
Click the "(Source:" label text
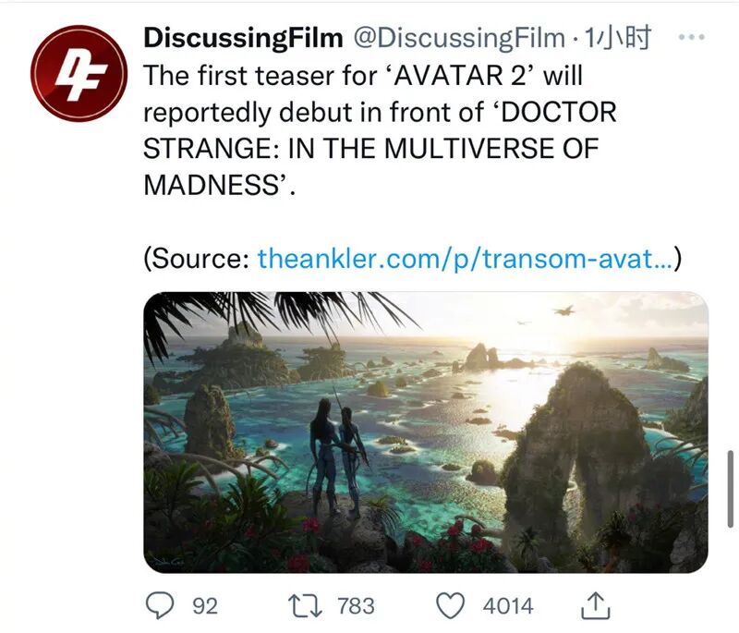pyautogui.click(x=197, y=259)
